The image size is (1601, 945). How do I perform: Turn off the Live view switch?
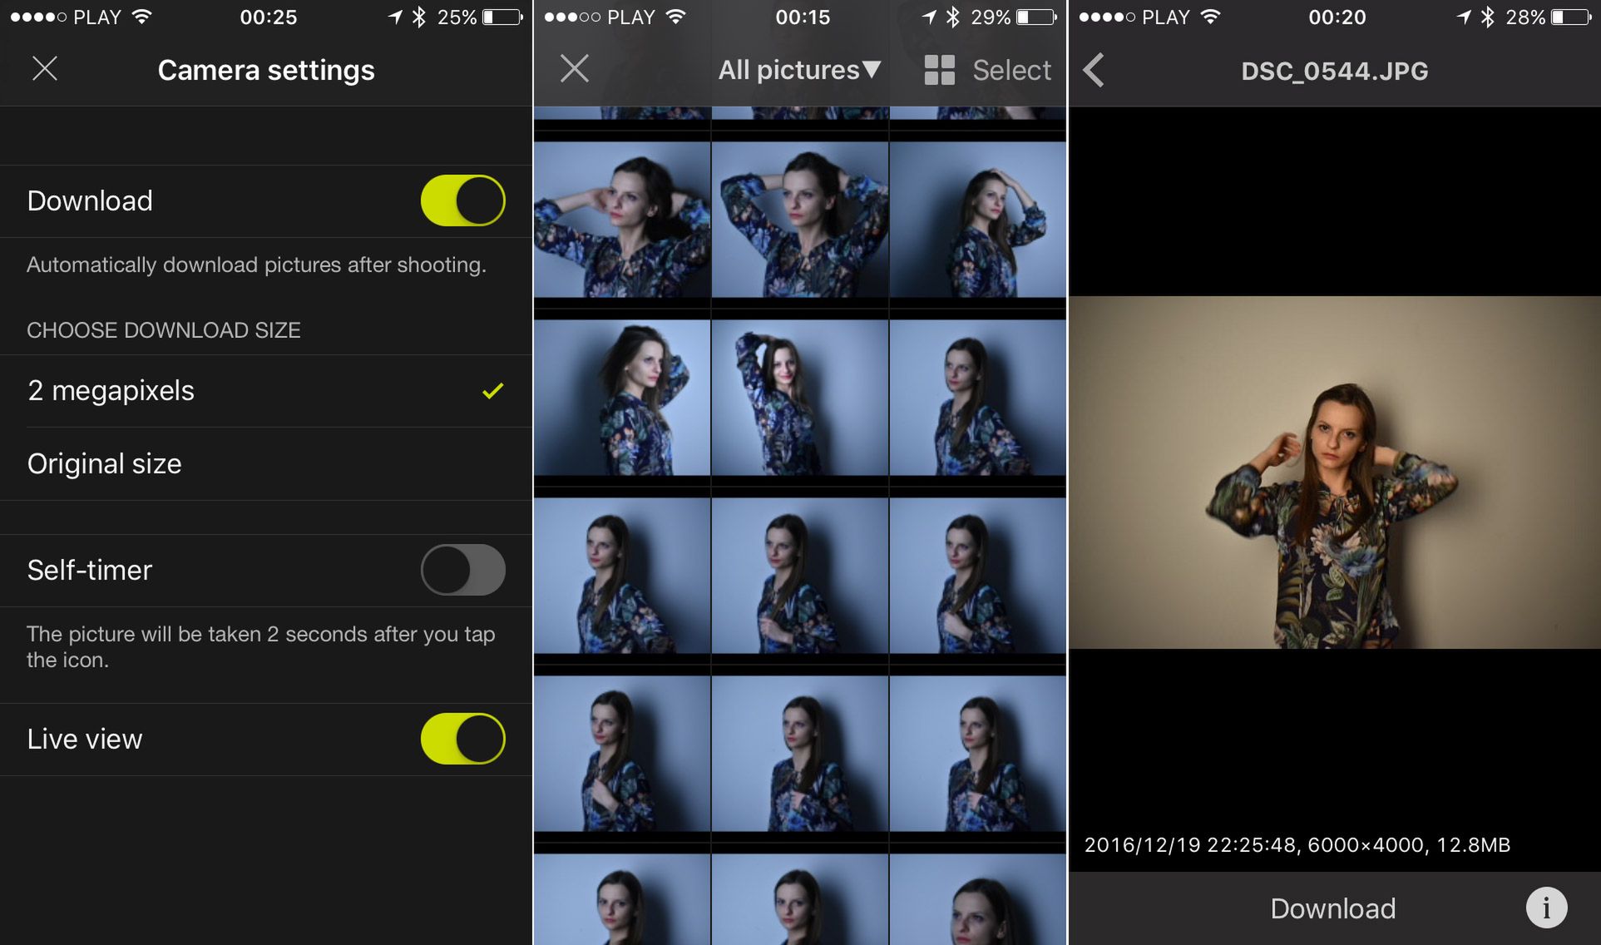(462, 739)
